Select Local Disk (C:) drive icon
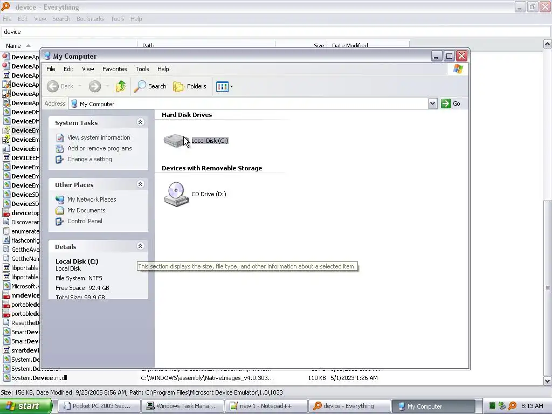Viewport: 552px width, 414px height. pos(176,141)
